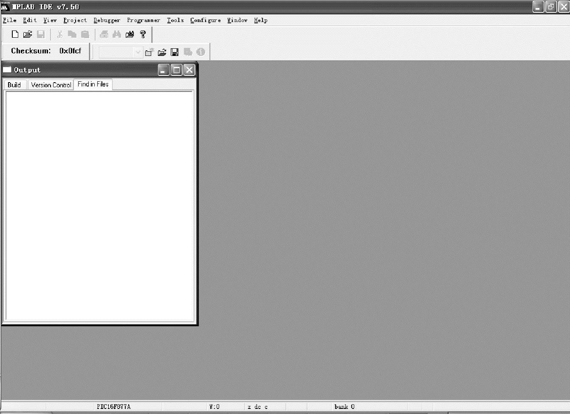570x414 pixels.
Task: Click inside the Output text area
Action: 99,206
